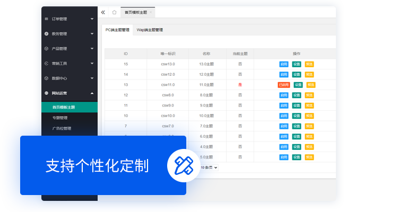Open 专题管理 in the sidebar submenu
The height and width of the screenshot is (212, 398).
[60, 118]
